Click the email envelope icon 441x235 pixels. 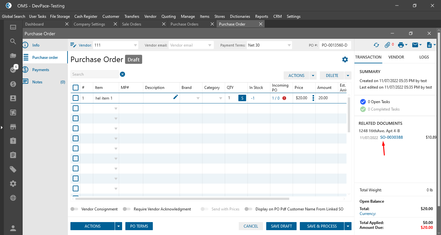pos(415,45)
